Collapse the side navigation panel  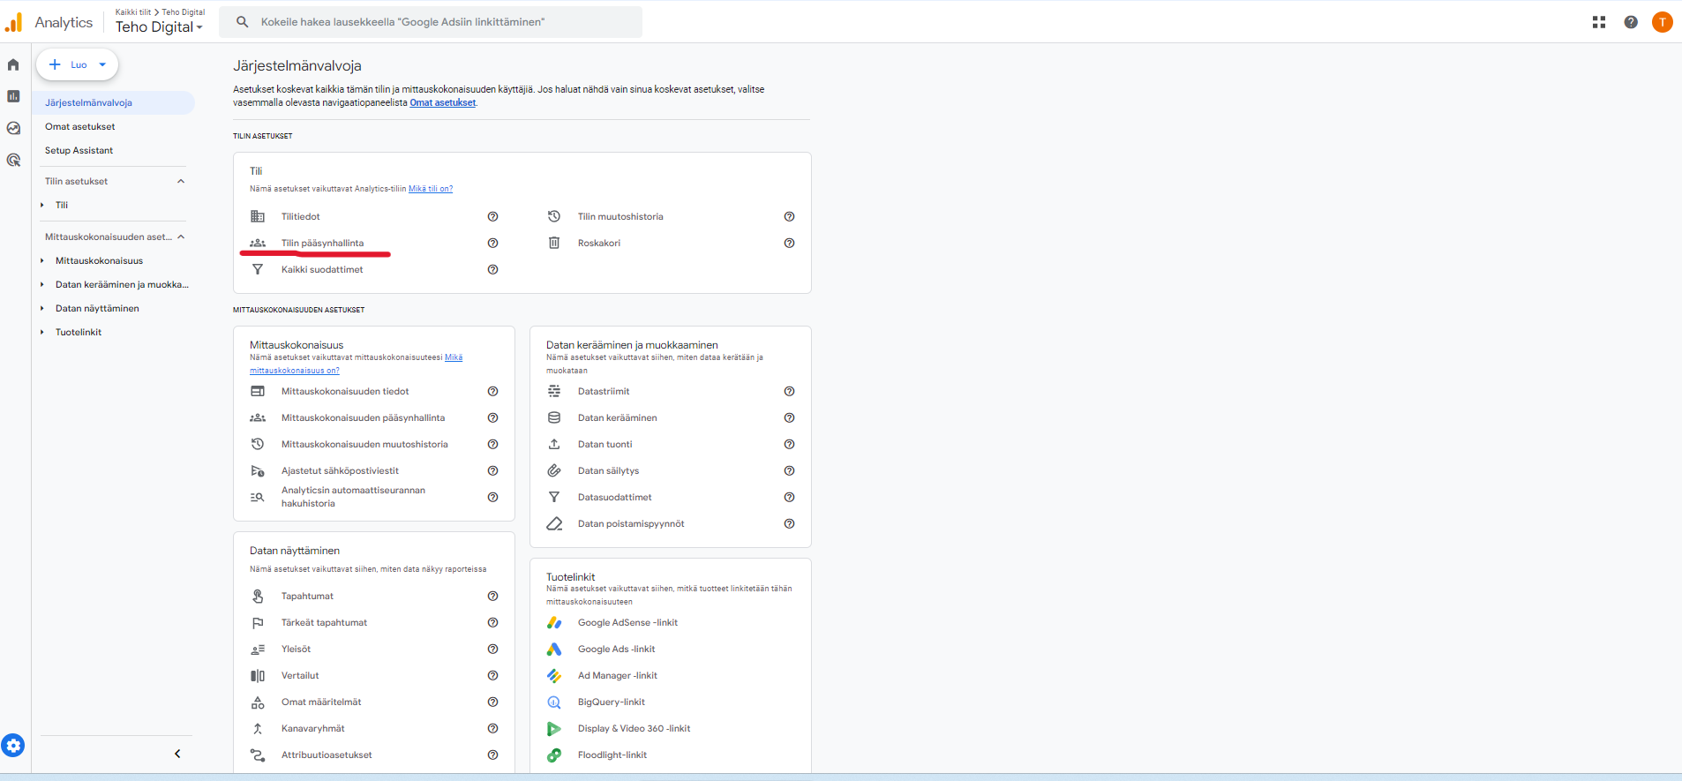click(177, 754)
